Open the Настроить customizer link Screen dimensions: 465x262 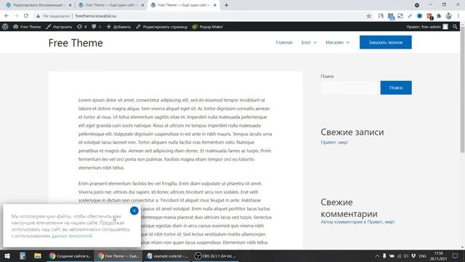pyautogui.click(x=59, y=27)
